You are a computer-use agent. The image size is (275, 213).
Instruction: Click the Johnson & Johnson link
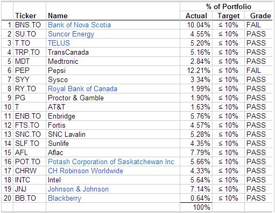click(x=78, y=189)
